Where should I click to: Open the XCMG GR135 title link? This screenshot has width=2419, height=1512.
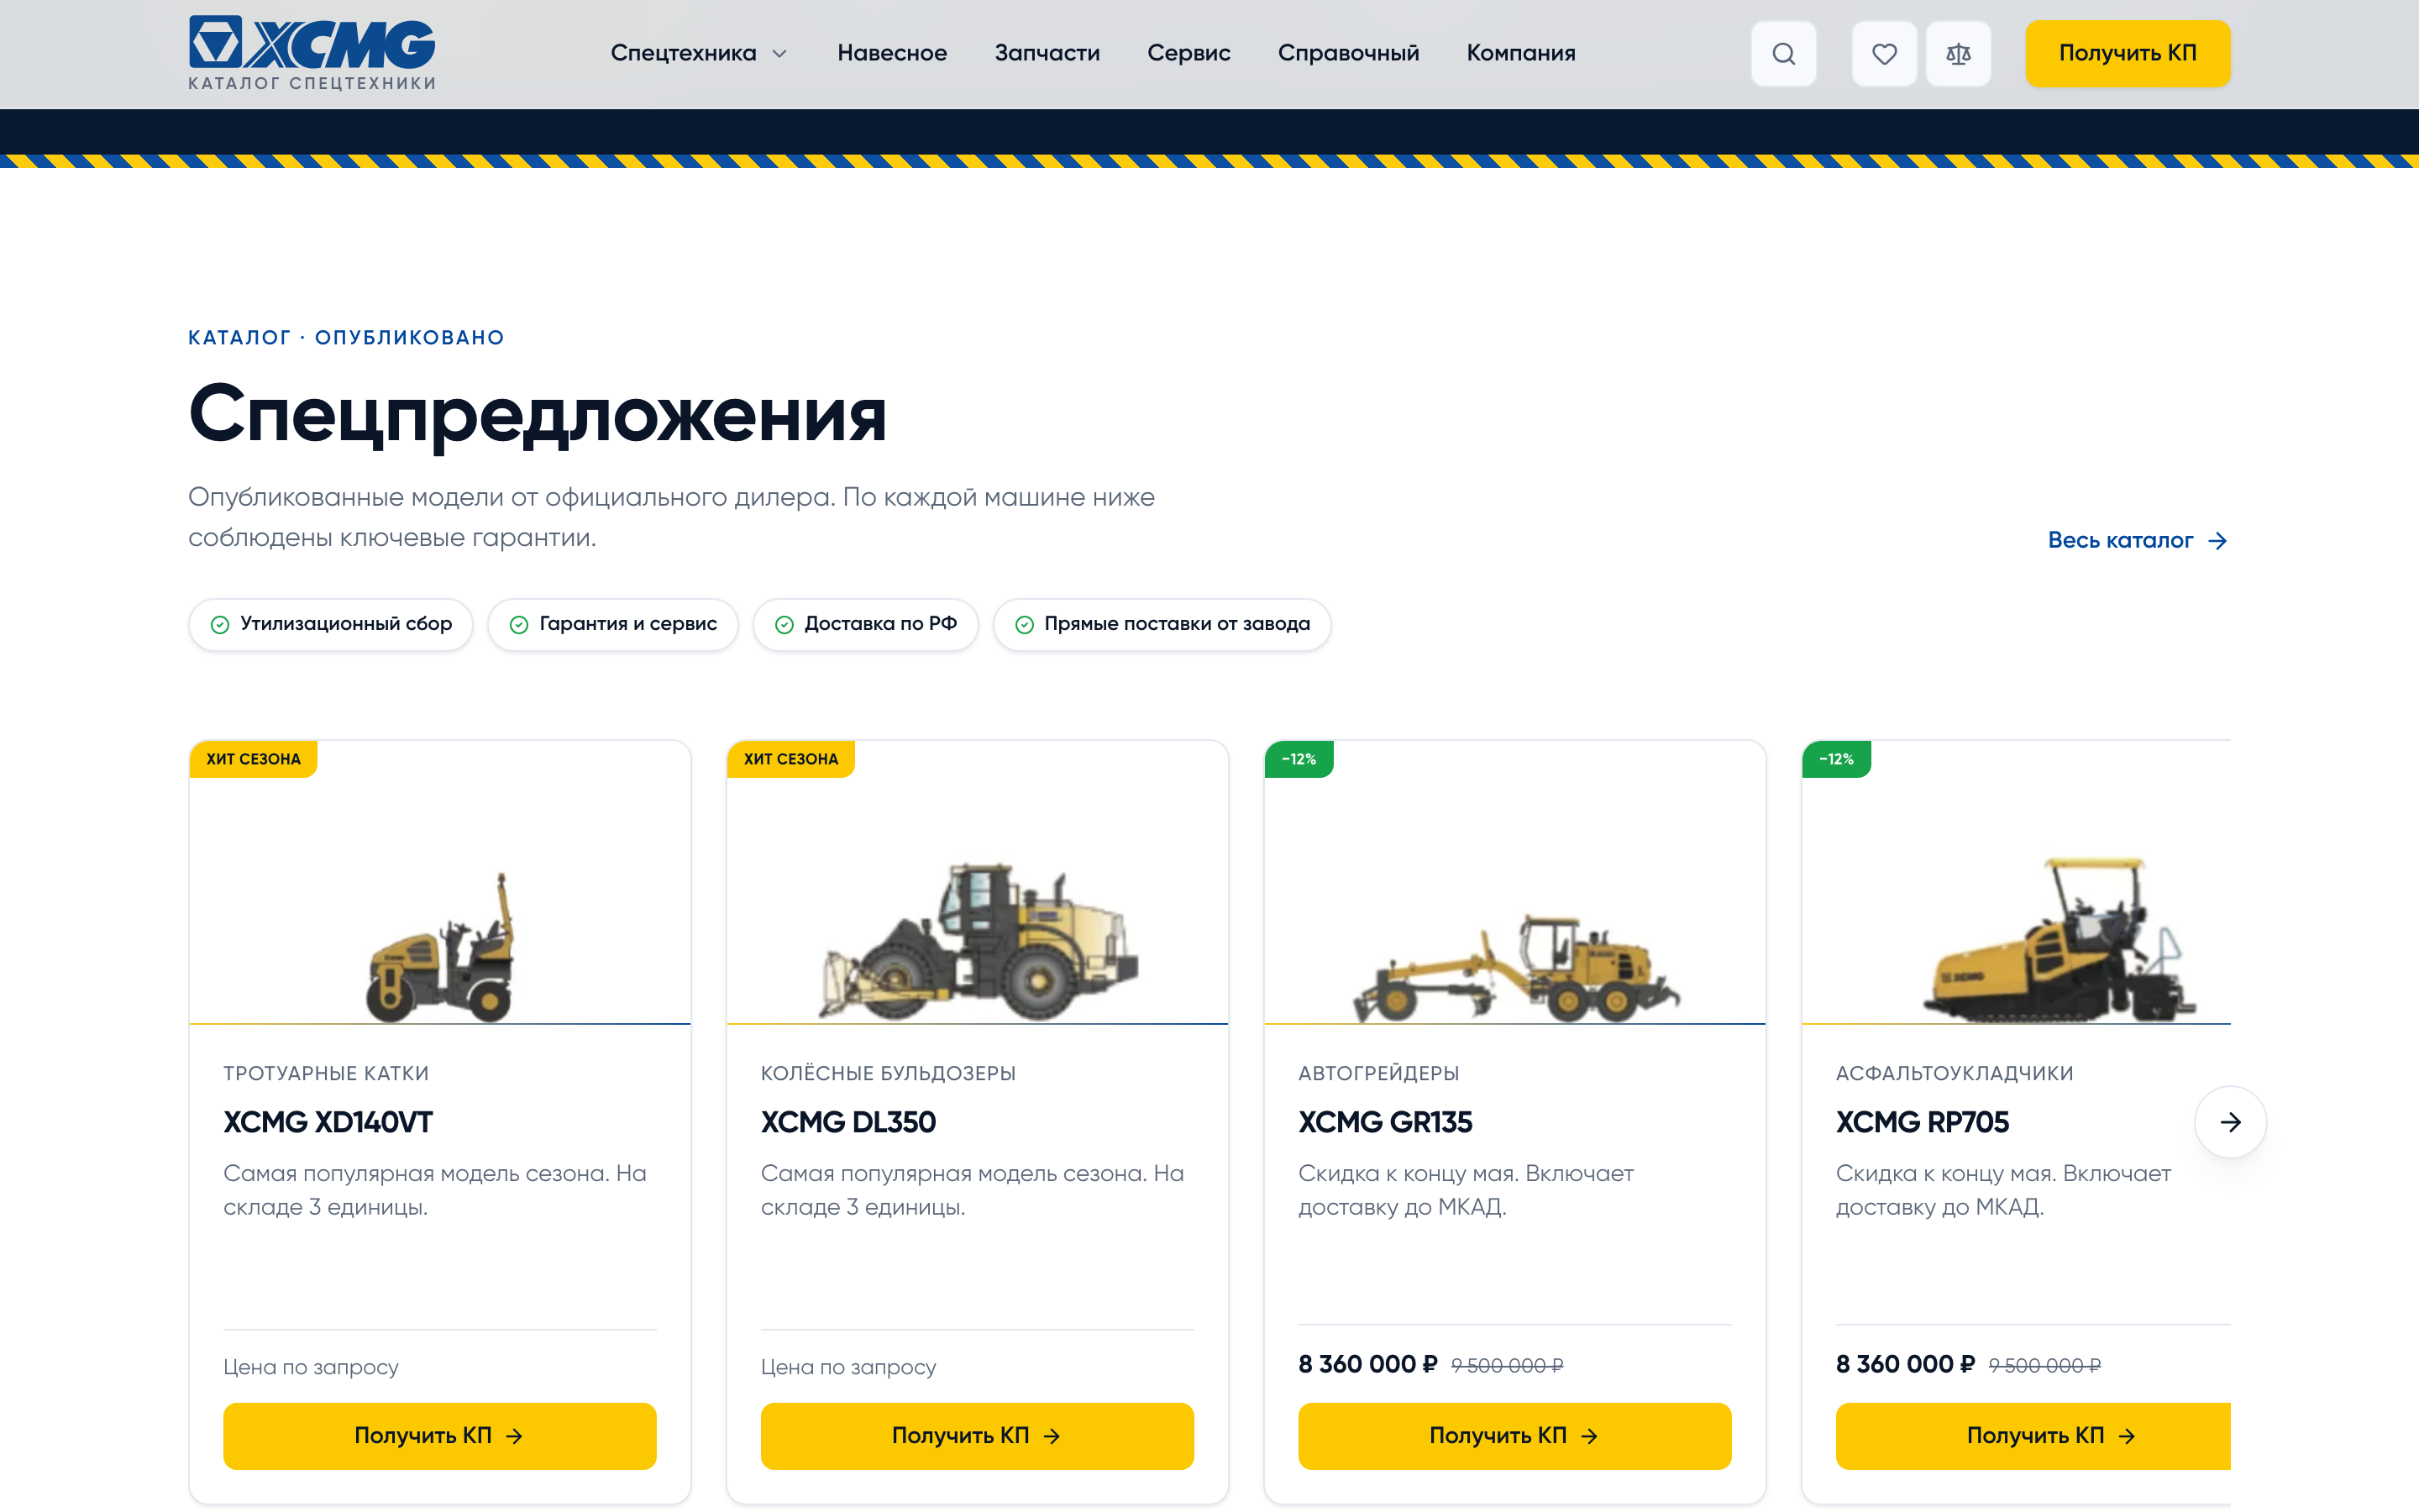pos(1384,1122)
